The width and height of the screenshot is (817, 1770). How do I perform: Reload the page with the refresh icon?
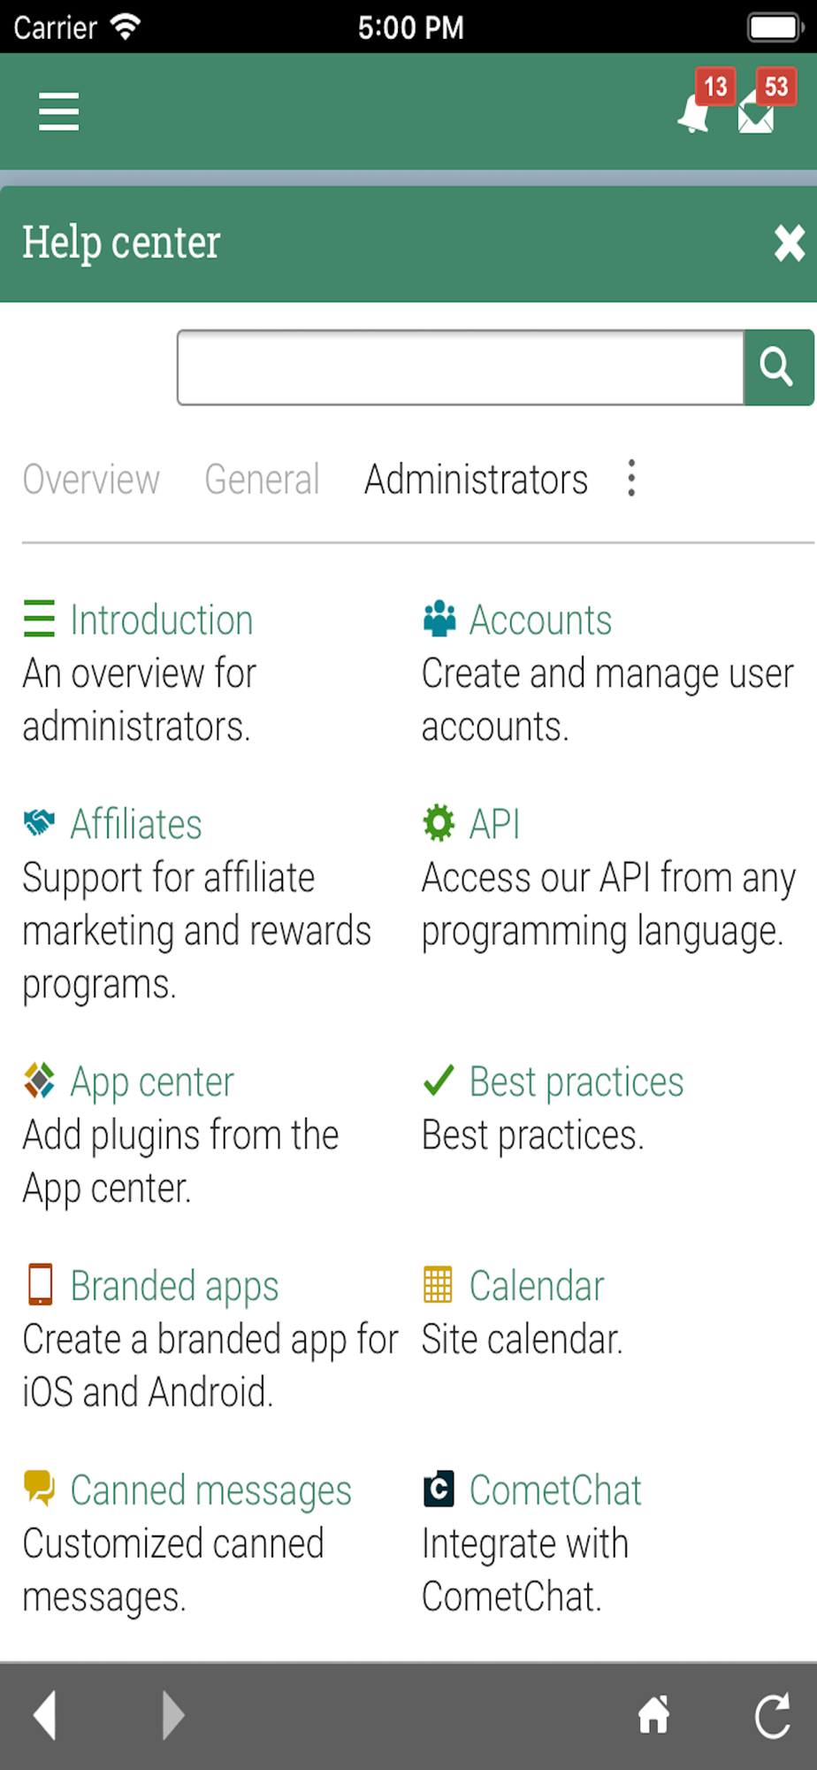[773, 1715]
